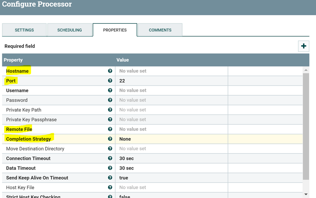Click the Required field label
This screenshot has width=316, height=198.
click(x=20, y=46)
